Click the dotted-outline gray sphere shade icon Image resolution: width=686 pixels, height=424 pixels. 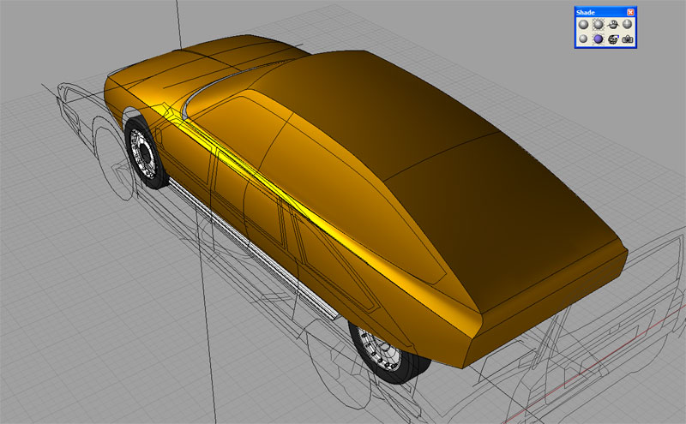click(x=598, y=25)
